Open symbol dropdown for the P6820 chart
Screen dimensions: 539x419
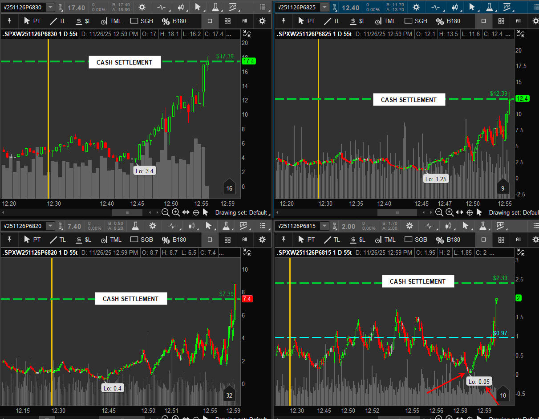point(50,226)
